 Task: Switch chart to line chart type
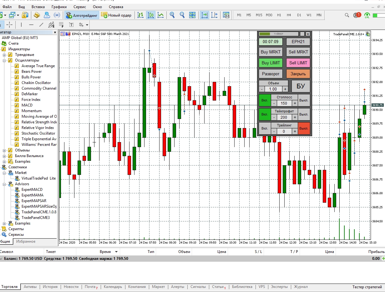161,15
